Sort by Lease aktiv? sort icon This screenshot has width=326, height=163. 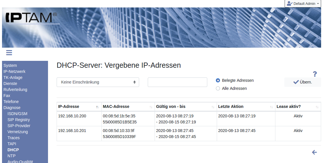pyautogui.click(x=317, y=107)
